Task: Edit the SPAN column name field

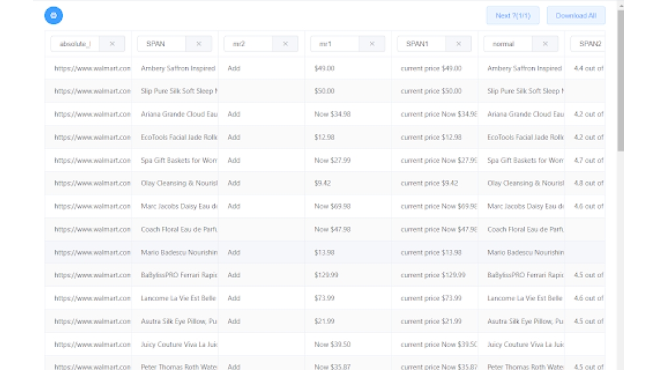Action: tap(162, 43)
